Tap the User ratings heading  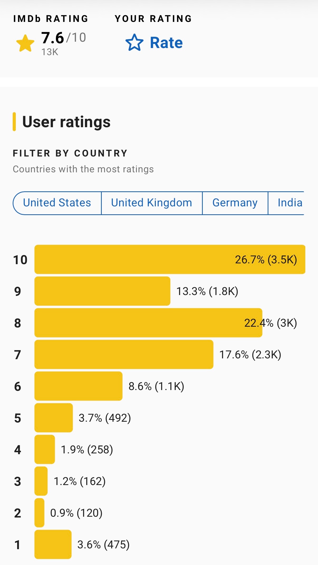click(x=66, y=122)
